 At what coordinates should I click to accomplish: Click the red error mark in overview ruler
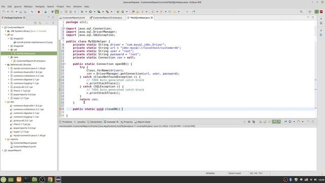(x=315, y=108)
